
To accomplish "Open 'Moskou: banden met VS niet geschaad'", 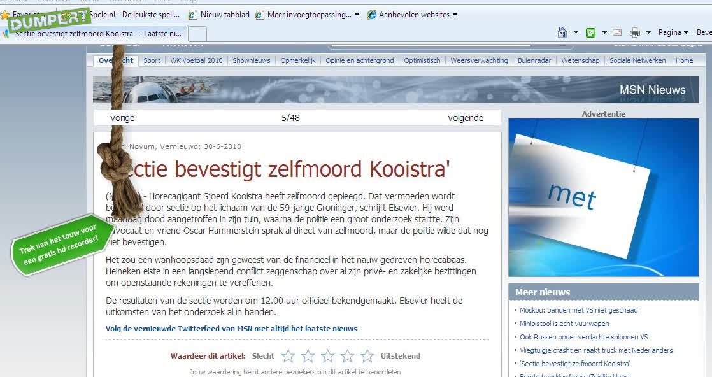I will pyautogui.click(x=578, y=310).
